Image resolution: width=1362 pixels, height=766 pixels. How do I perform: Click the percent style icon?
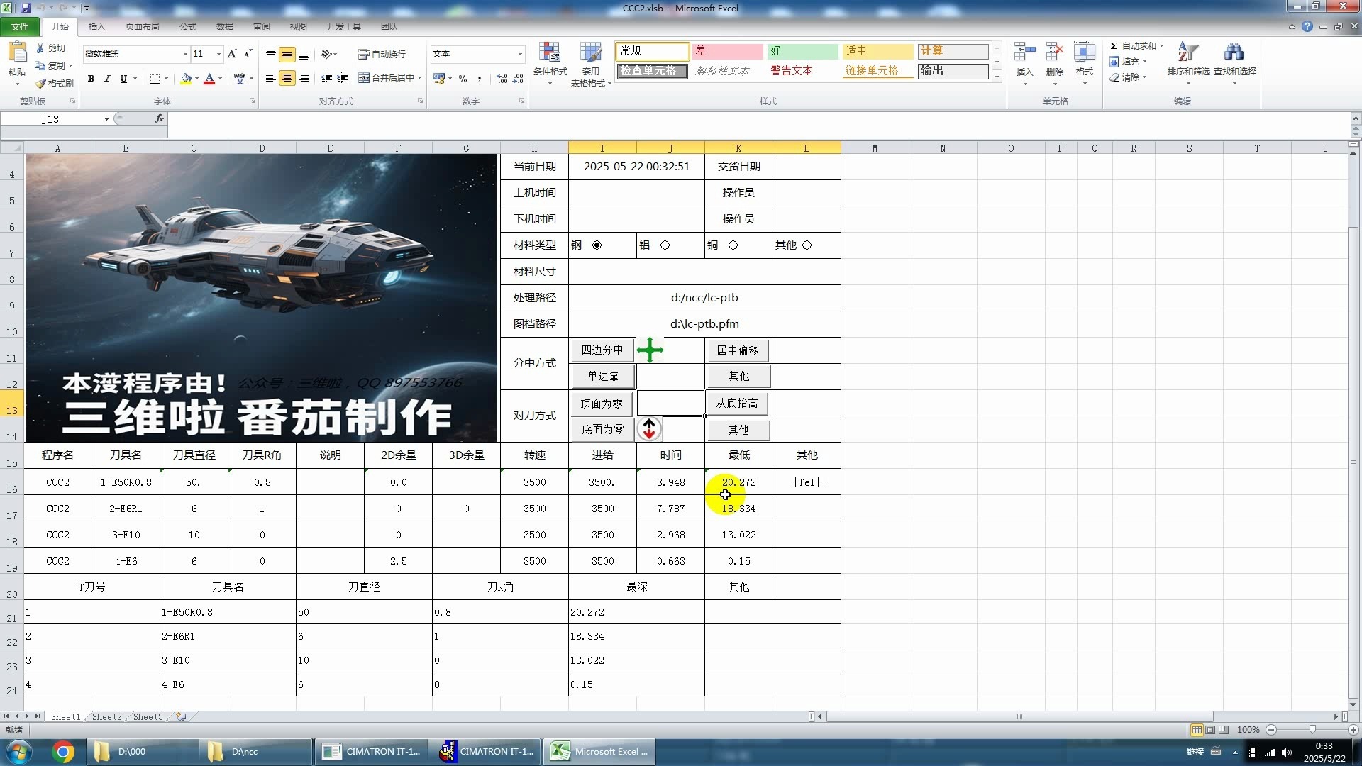463,79
